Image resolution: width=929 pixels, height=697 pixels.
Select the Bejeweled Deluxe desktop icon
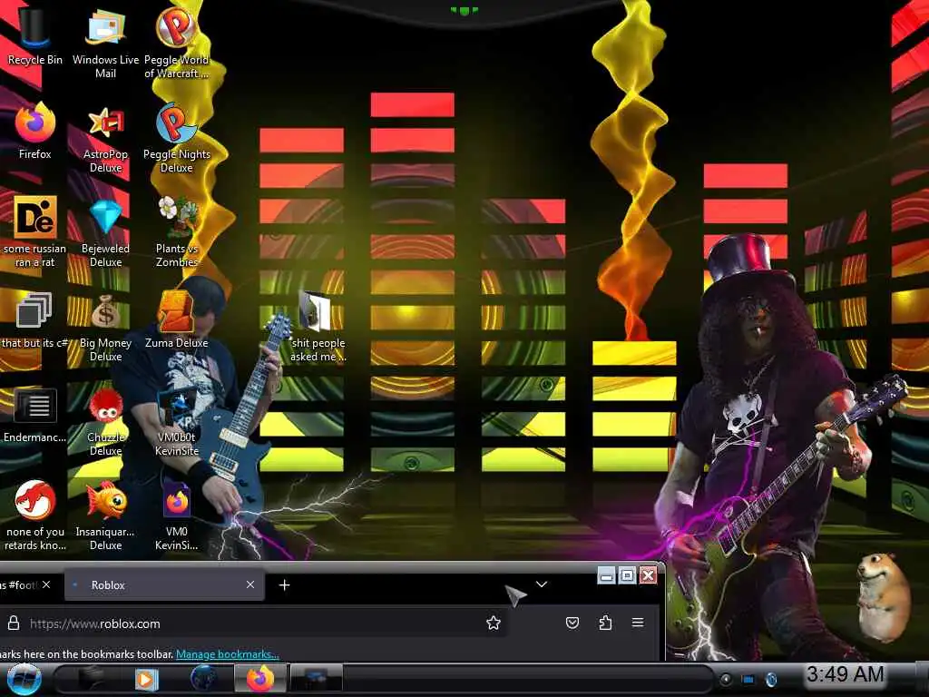105,232
